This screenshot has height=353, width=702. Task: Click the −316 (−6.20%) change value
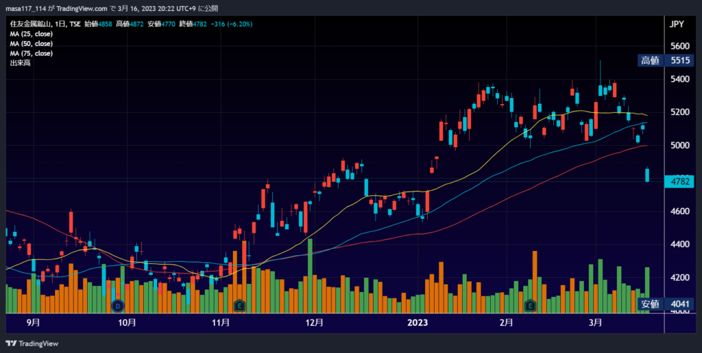coord(232,24)
